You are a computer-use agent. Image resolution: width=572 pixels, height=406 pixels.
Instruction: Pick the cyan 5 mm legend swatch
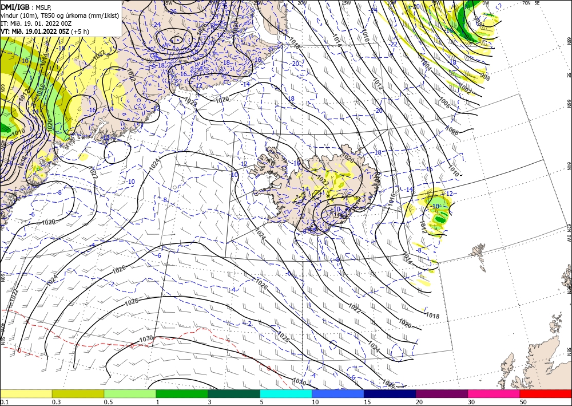coord(286,393)
